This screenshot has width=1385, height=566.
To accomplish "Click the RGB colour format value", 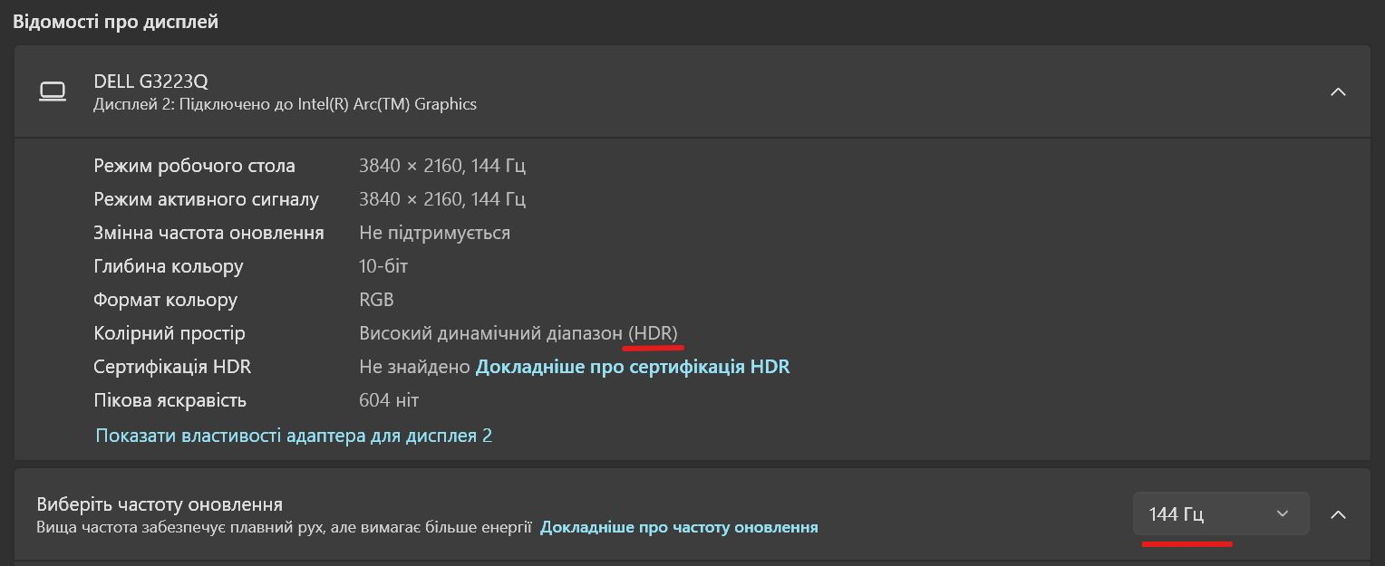I will tap(376, 300).
